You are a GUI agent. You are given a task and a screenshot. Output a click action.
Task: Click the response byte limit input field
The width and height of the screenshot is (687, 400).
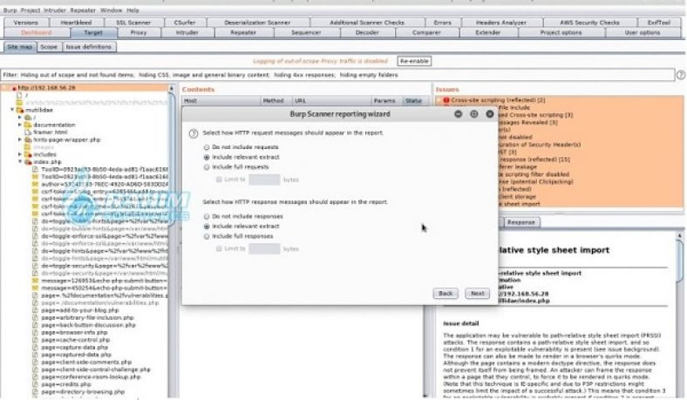264,248
